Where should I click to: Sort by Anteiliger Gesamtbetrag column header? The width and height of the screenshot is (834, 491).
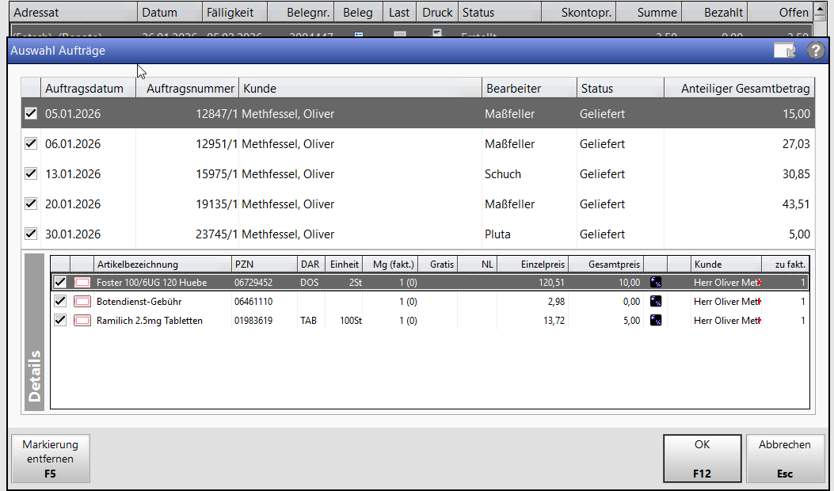(x=745, y=89)
